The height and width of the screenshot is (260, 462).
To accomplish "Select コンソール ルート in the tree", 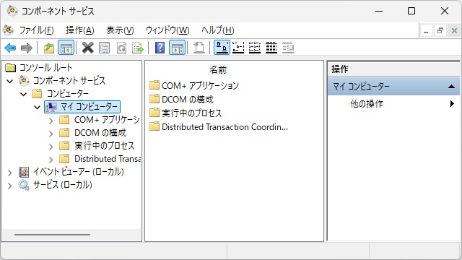I will point(45,67).
